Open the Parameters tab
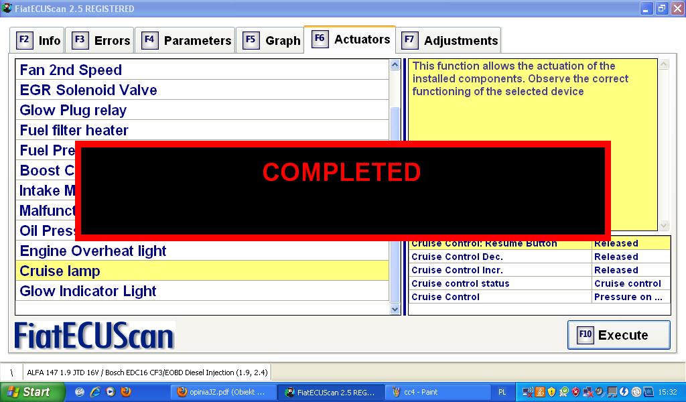 186,41
